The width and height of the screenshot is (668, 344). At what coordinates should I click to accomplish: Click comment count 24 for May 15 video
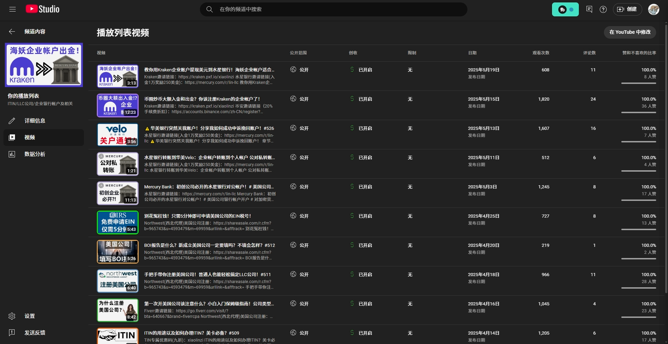click(x=593, y=99)
